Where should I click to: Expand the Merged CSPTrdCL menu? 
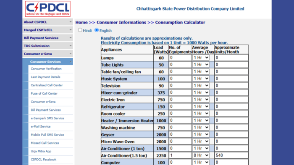[x=47, y=30]
